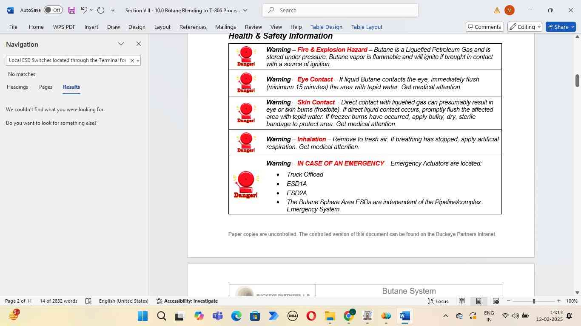Image resolution: width=581 pixels, height=326 pixels.
Task: Open the Windows Start menu
Action: click(143, 316)
